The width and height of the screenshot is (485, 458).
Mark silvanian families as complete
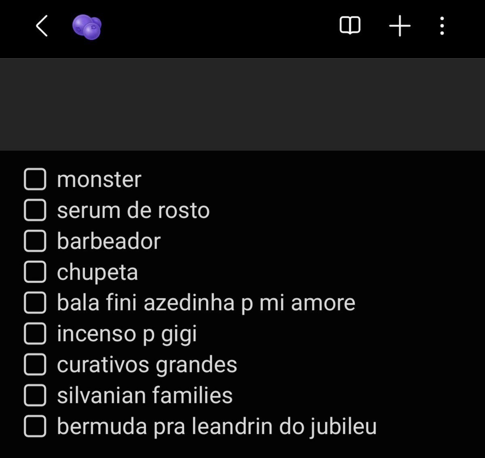(35, 395)
